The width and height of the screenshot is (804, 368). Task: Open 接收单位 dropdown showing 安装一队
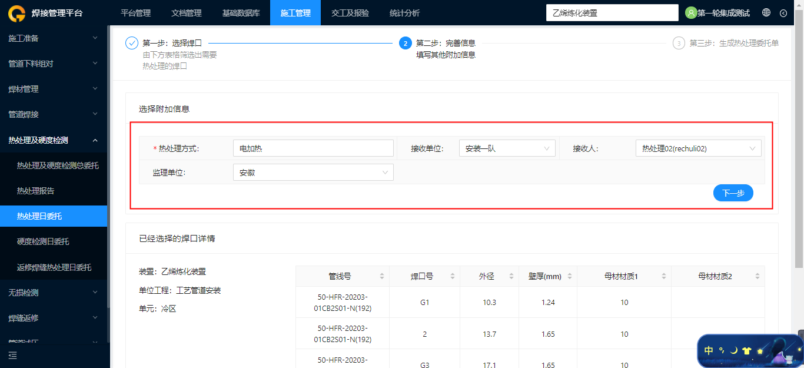coord(507,148)
